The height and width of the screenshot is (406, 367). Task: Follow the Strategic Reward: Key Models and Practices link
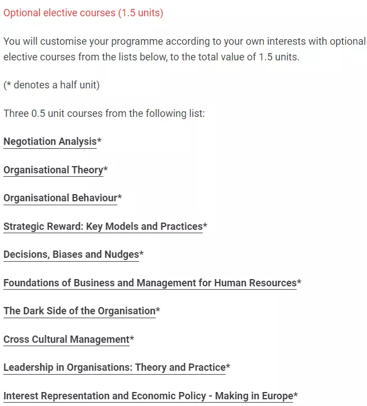(x=103, y=226)
